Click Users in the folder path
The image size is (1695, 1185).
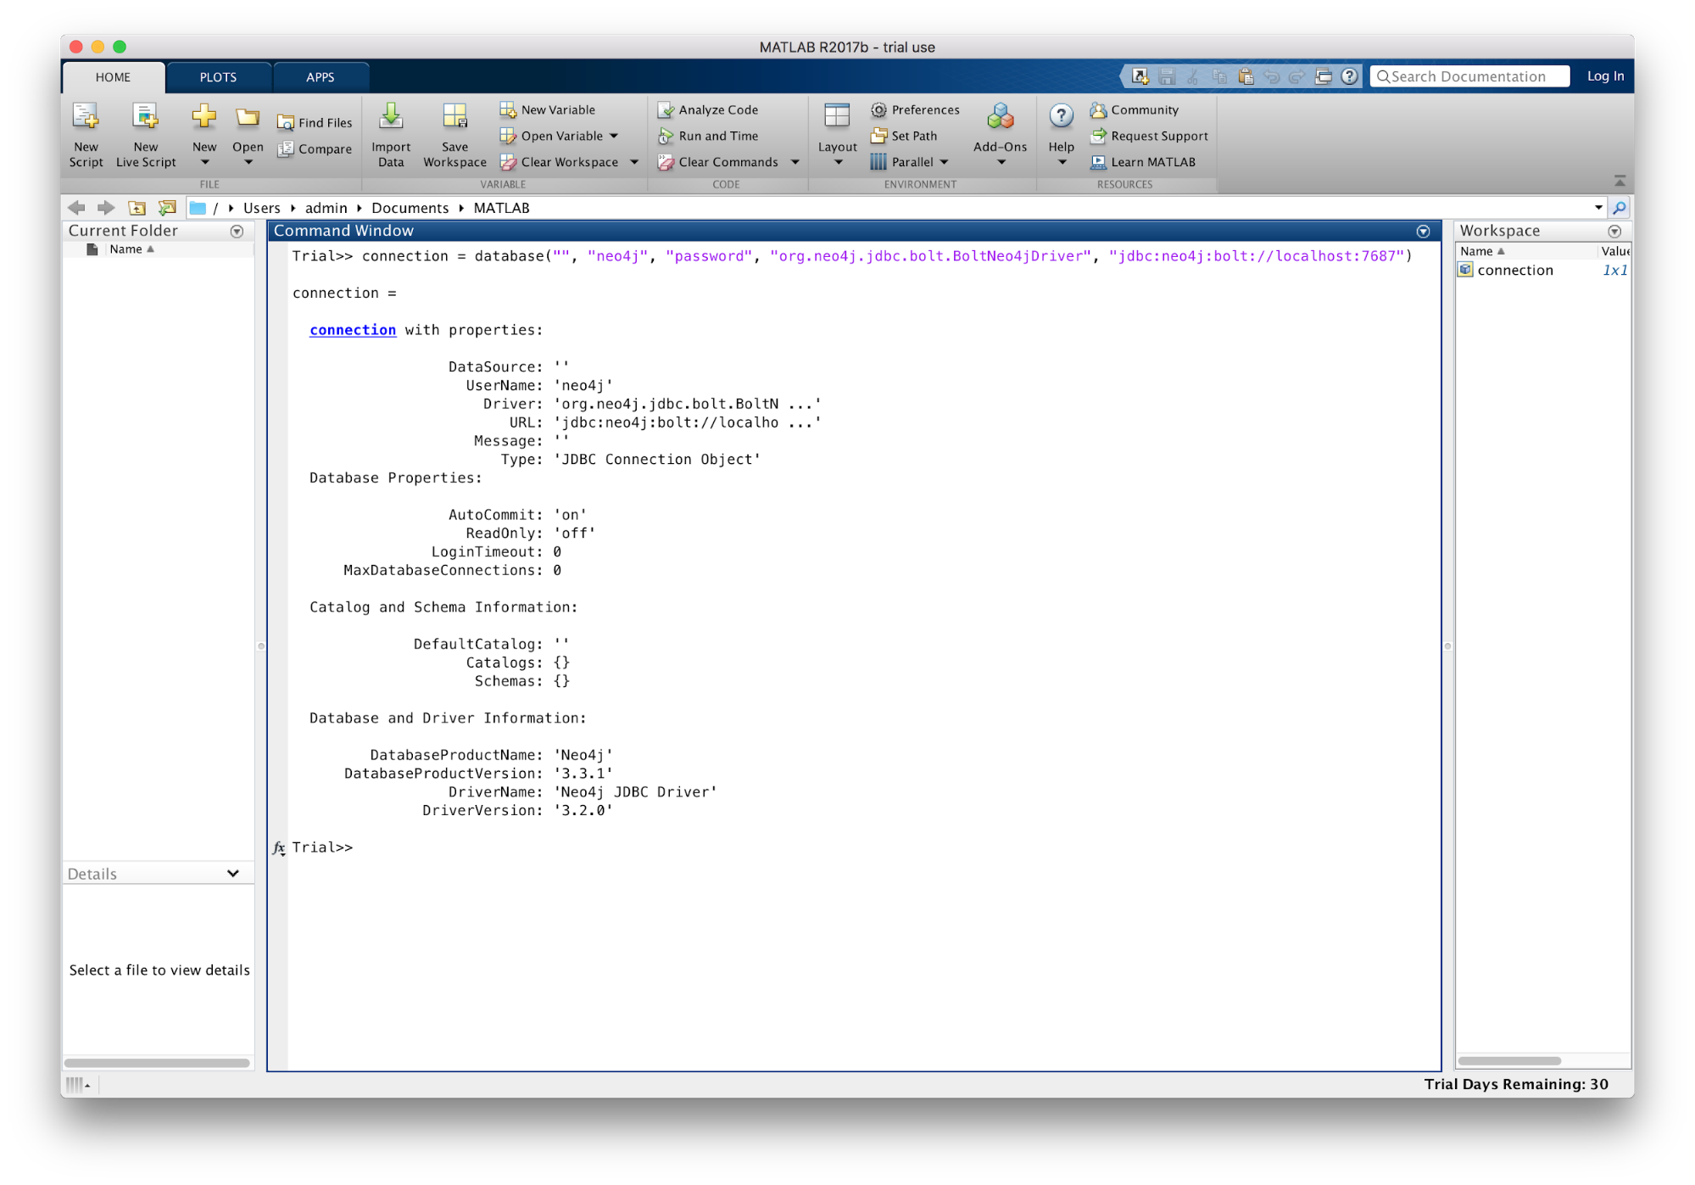[x=261, y=208]
